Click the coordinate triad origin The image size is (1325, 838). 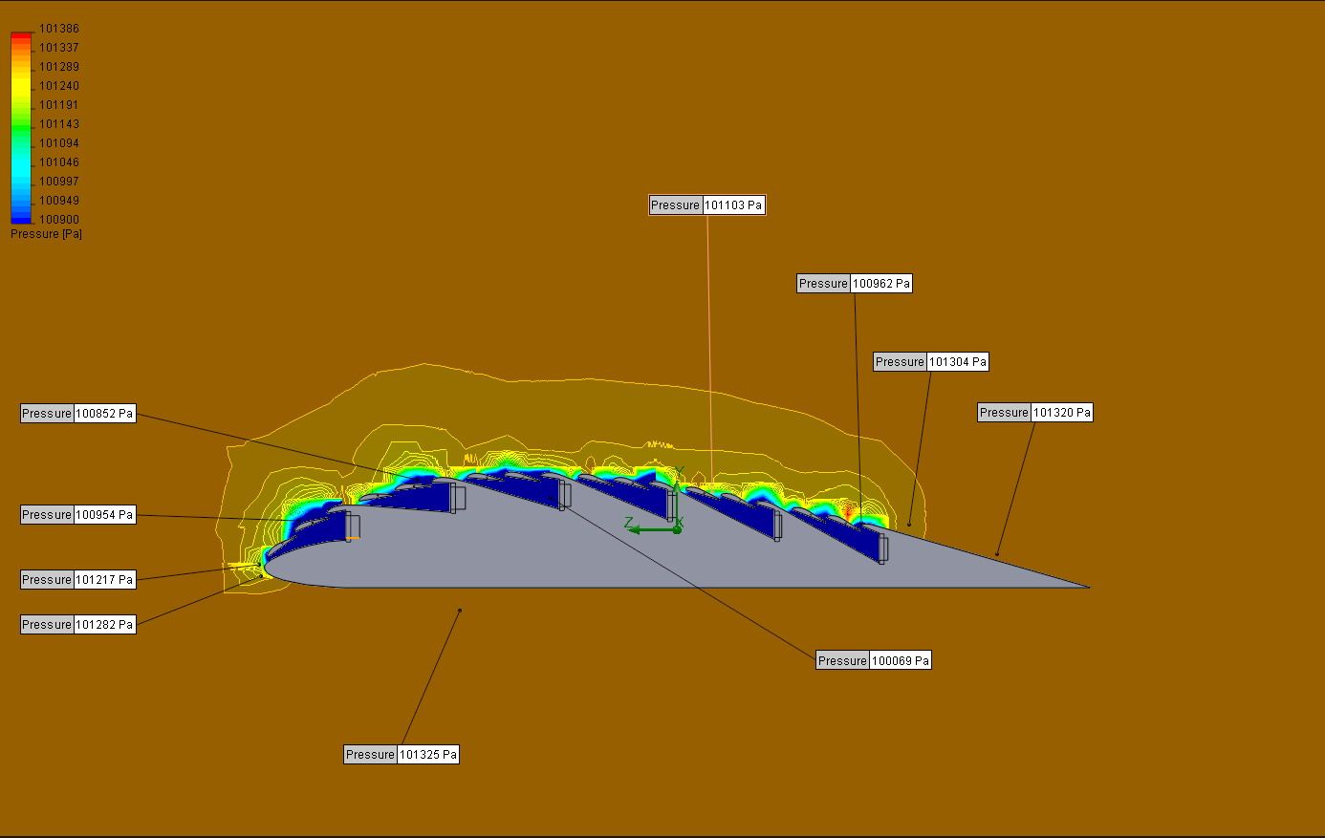point(677,529)
